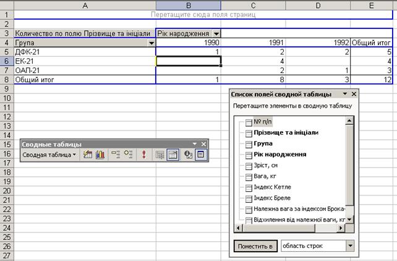Image resolution: width=397 pixels, height=261 pixels.
Task: Select column B header
Action: [189, 6]
